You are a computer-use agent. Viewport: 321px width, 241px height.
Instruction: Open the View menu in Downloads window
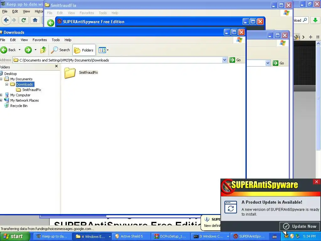click(x=24, y=40)
